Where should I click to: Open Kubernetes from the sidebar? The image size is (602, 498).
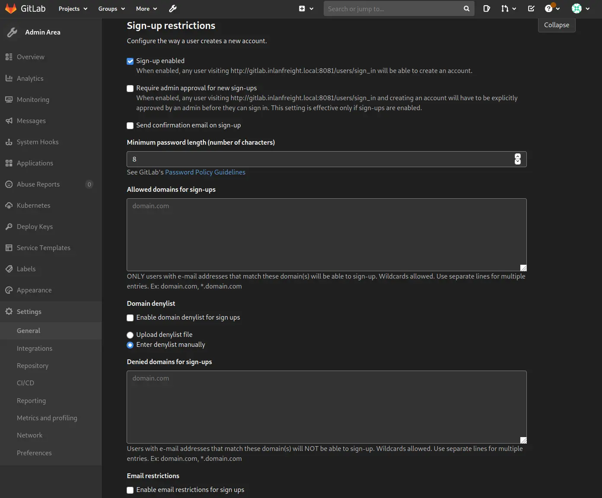[x=33, y=206]
